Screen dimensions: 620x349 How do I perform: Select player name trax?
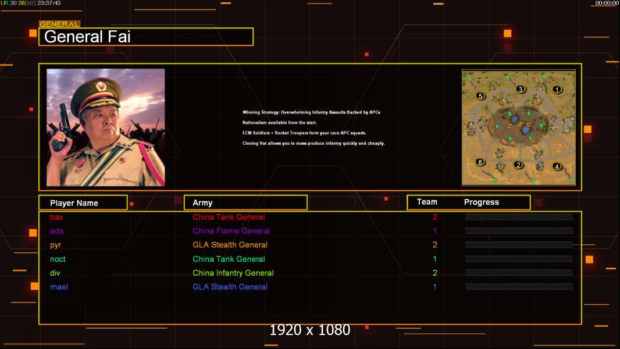tap(56, 217)
